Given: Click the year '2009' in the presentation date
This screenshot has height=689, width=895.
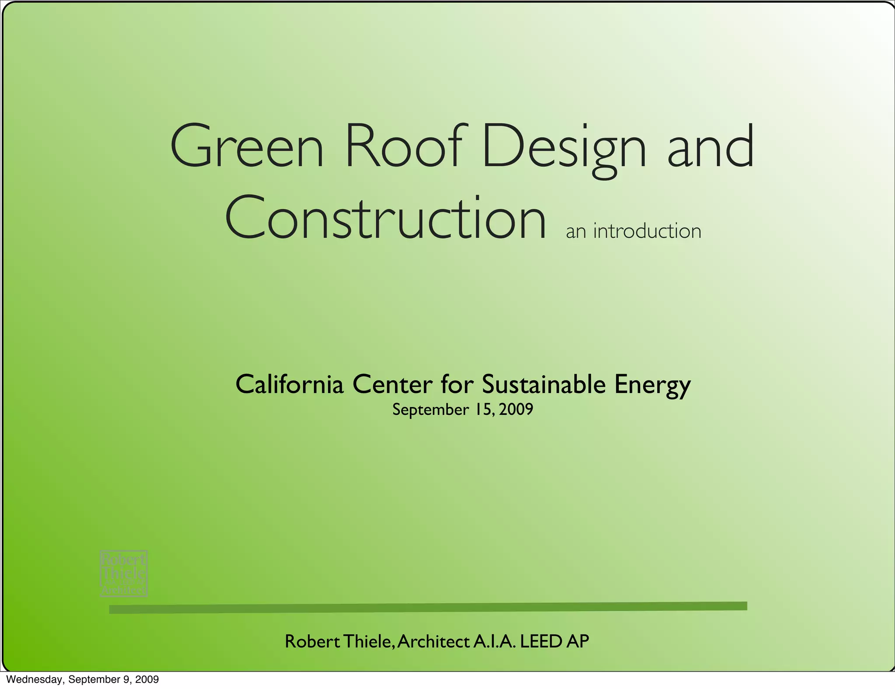Looking at the screenshot, I should click(x=516, y=410).
